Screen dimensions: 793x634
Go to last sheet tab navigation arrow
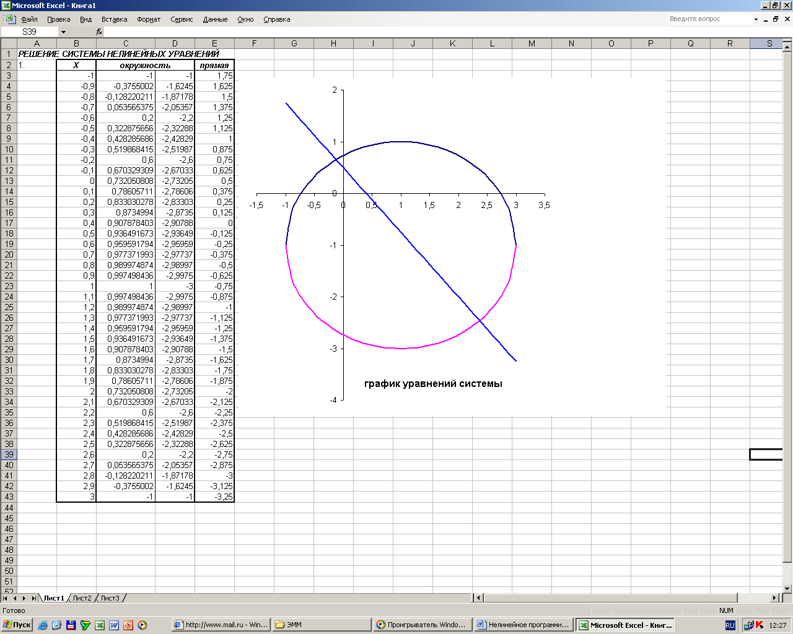[34, 598]
